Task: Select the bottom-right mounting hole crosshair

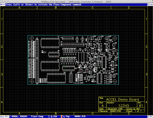Action: (x=115, y=81)
